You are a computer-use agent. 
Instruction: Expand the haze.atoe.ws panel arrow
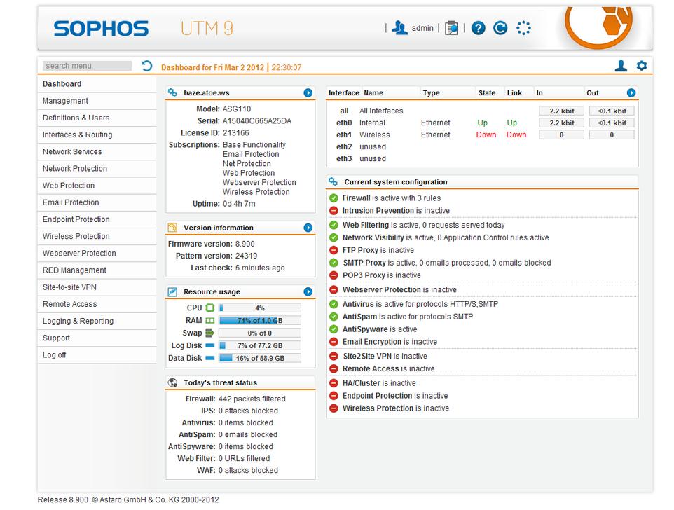[308, 92]
